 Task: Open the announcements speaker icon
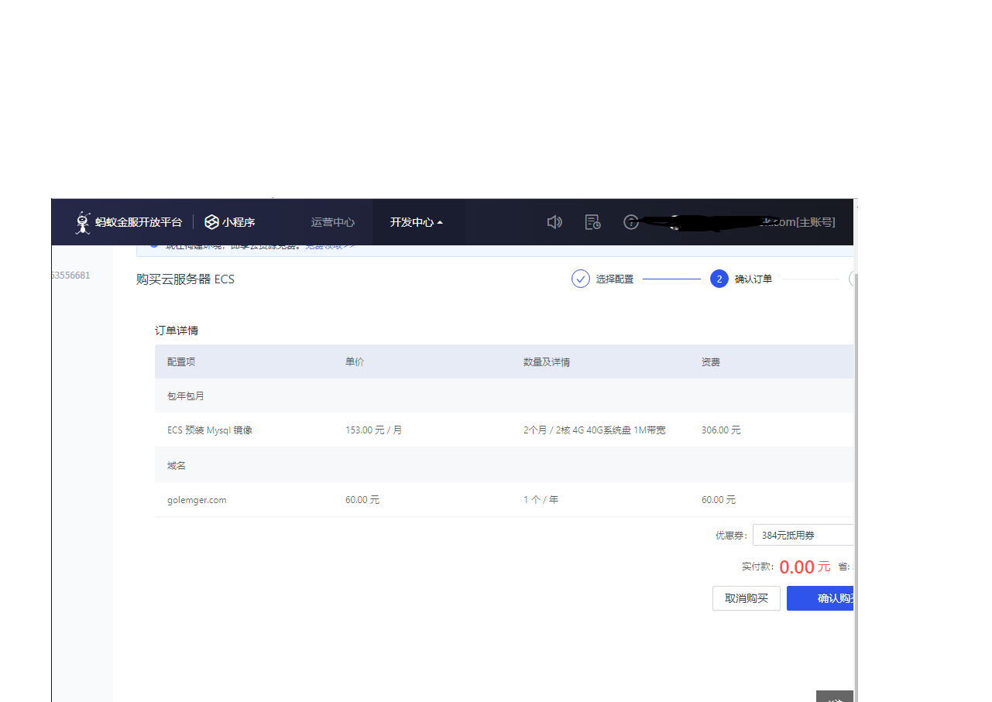554,222
